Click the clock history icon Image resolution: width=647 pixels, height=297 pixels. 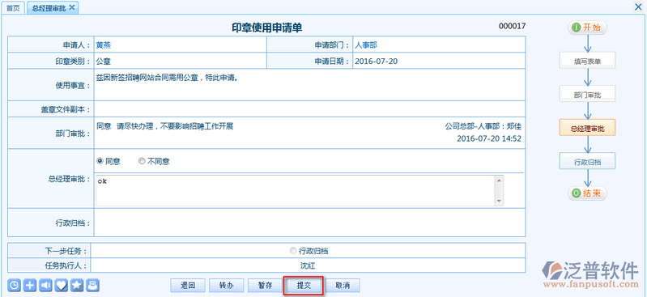(x=14, y=285)
